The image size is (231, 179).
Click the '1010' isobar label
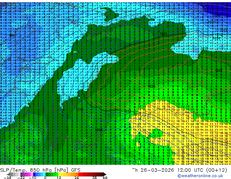point(212,22)
